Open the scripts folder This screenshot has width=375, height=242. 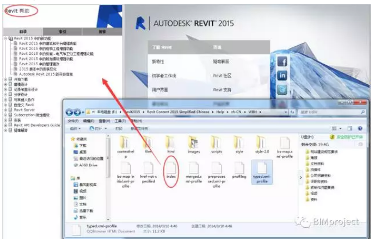pyautogui.click(x=217, y=145)
